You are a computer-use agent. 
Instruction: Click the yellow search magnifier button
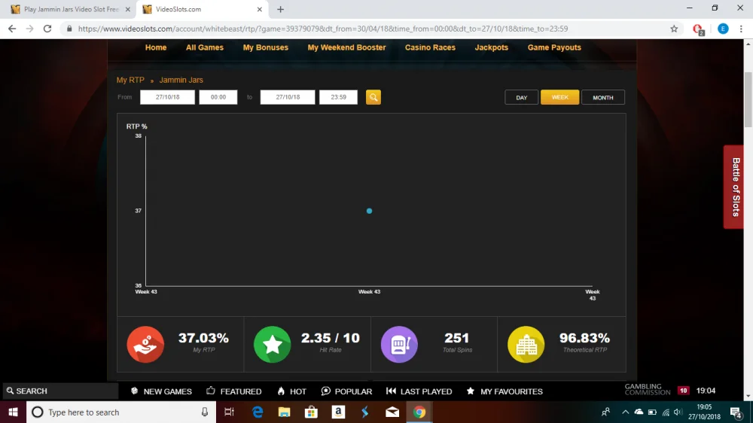[x=373, y=97]
